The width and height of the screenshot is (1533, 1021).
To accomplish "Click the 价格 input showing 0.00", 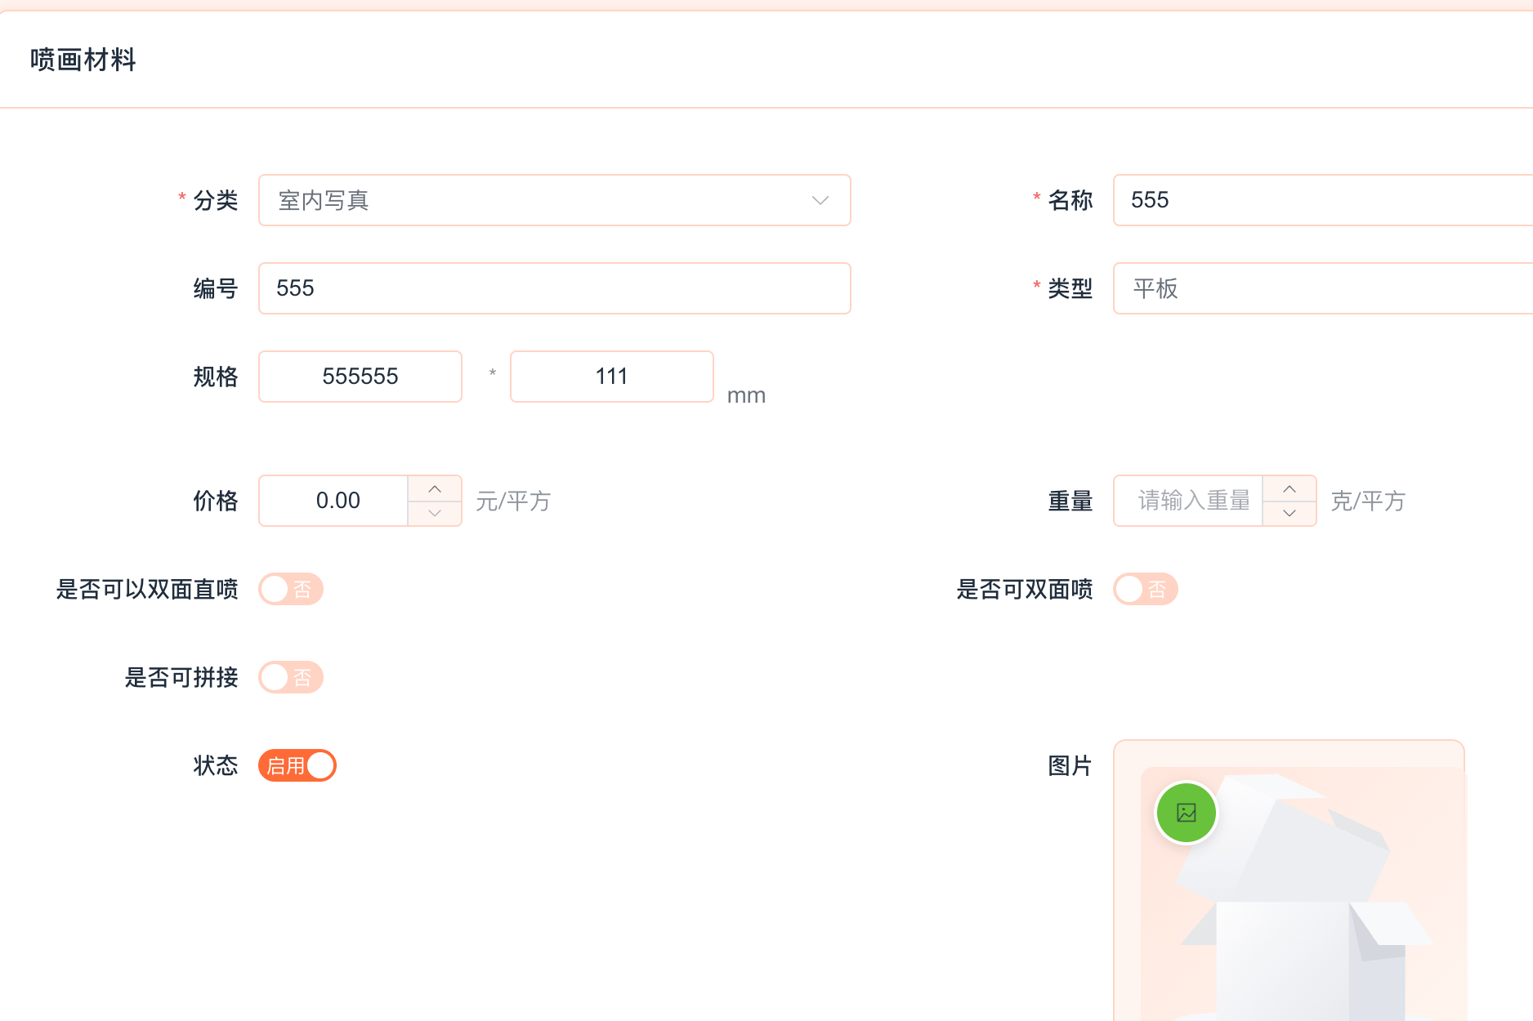I will click(x=334, y=501).
